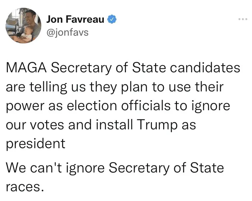Viewport: 252px width, 201px height.
Task: Click the word "president" in the tweet
Action: (36, 143)
